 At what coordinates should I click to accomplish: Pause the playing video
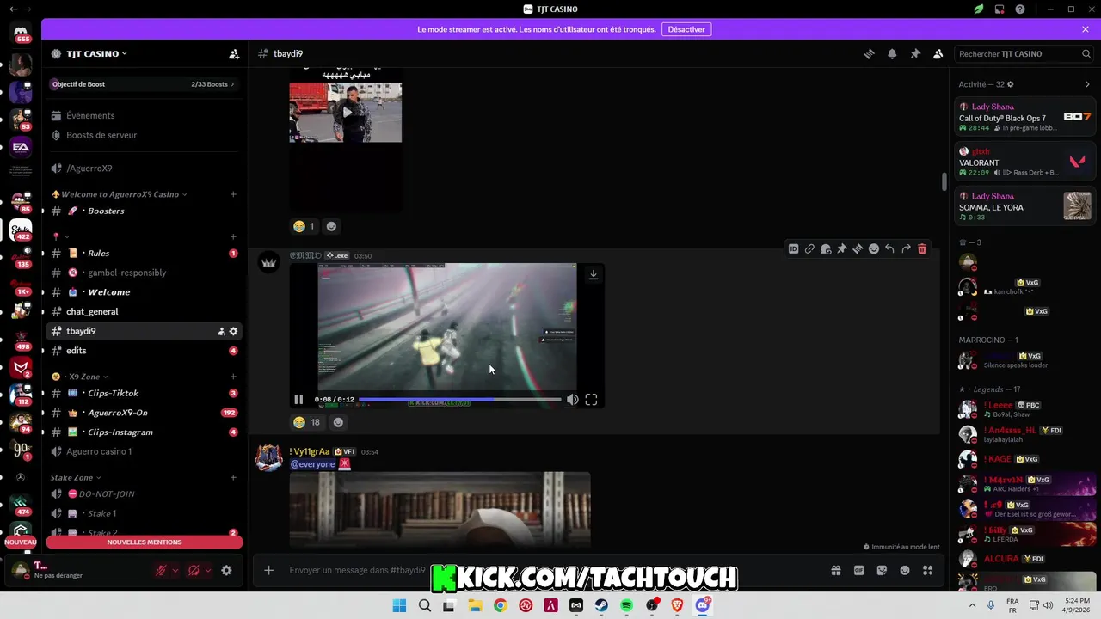[298, 400]
